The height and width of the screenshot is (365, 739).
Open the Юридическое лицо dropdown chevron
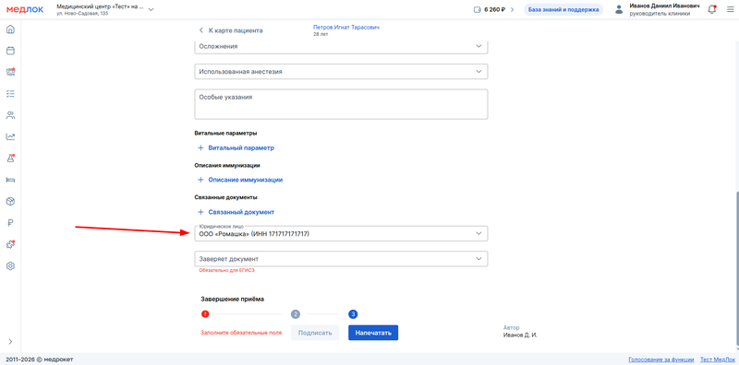[x=479, y=233]
